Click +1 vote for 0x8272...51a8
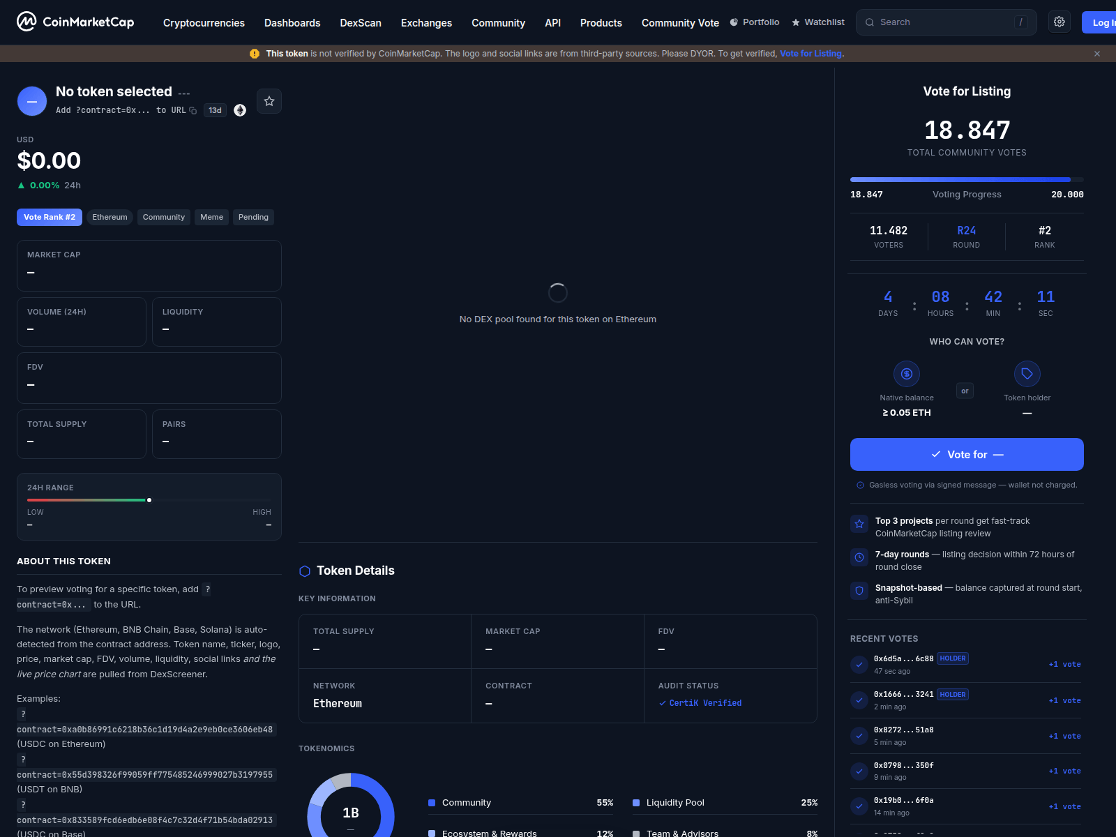The width and height of the screenshot is (1116, 837). pyautogui.click(x=1064, y=736)
